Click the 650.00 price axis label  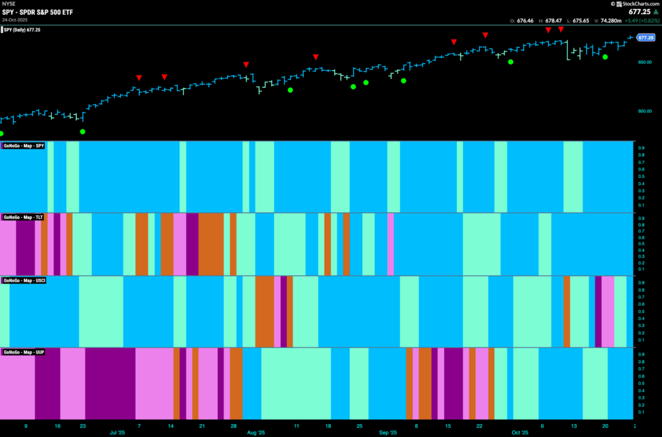tap(645, 62)
